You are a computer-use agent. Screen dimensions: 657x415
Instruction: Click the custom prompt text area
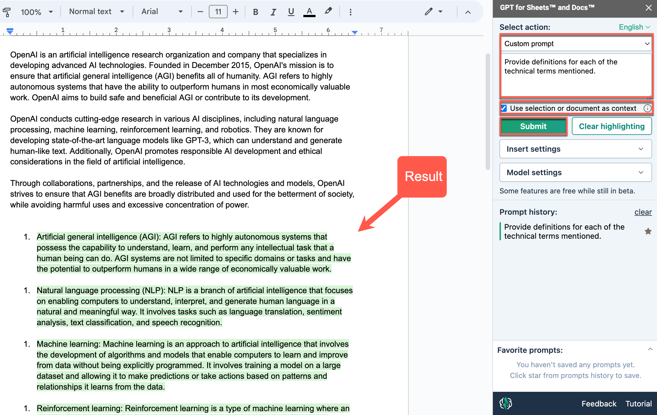(x=576, y=75)
